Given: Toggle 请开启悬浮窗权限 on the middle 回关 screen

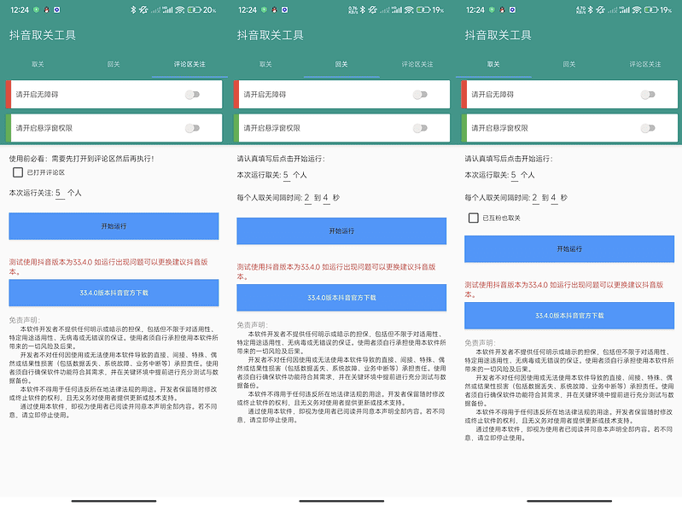Looking at the screenshot, I should (420, 128).
